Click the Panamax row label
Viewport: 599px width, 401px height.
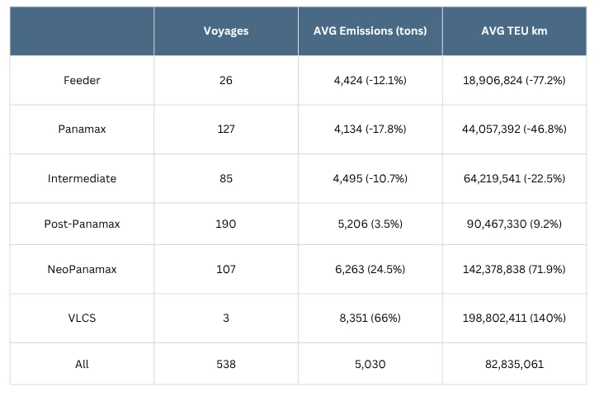82,129
